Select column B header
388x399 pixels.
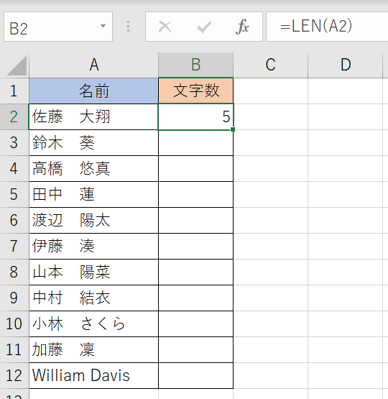[x=195, y=65]
